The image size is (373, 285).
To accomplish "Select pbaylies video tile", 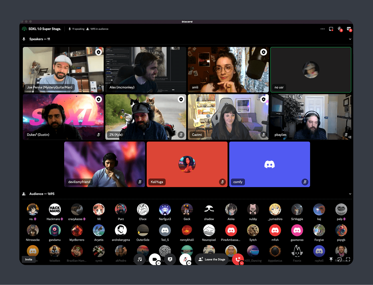I will pos(311,117).
